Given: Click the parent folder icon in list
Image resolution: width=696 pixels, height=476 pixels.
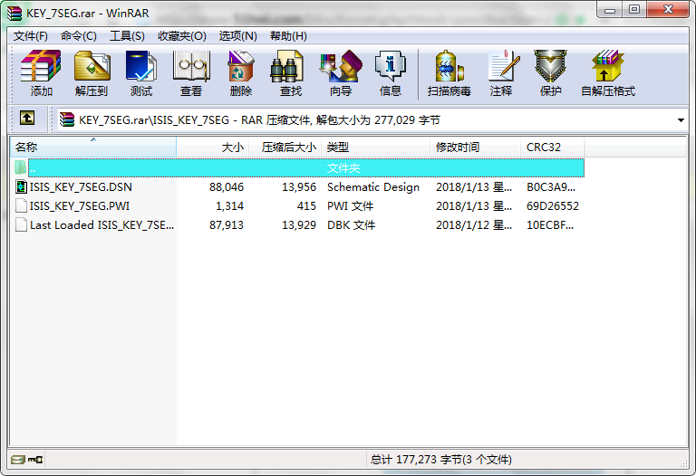Looking at the screenshot, I should (x=20, y=167).
